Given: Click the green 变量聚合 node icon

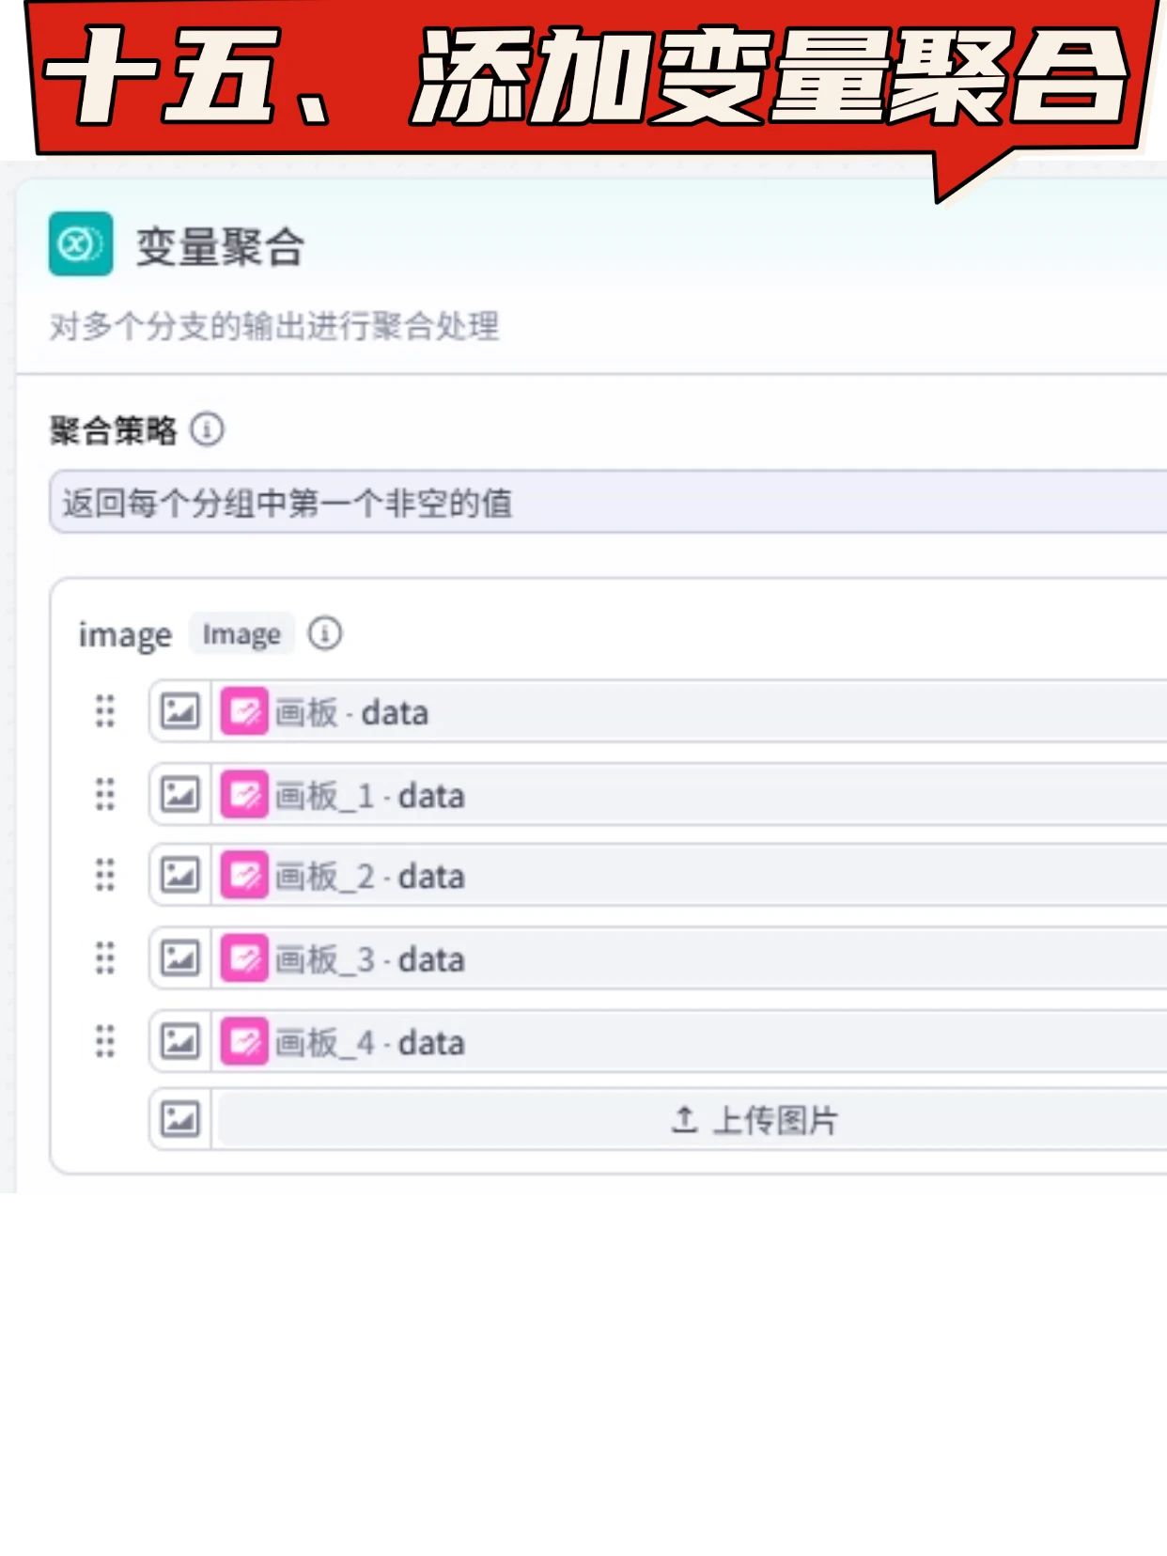Looking at the screenshot, I should pyautogui.click(x=81, y=244).
